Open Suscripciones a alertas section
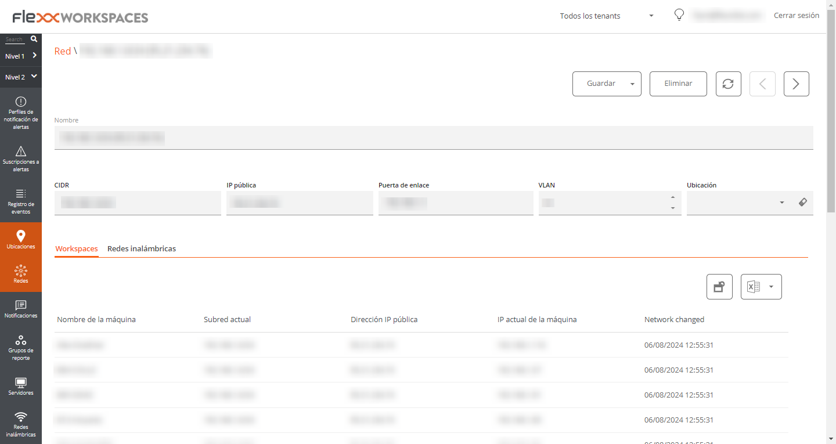 pos(21,159)
